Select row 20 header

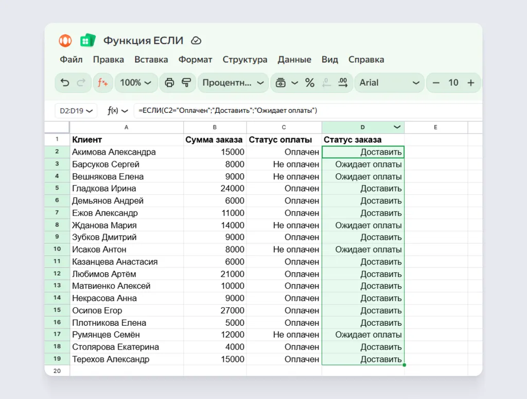point(57,371)
